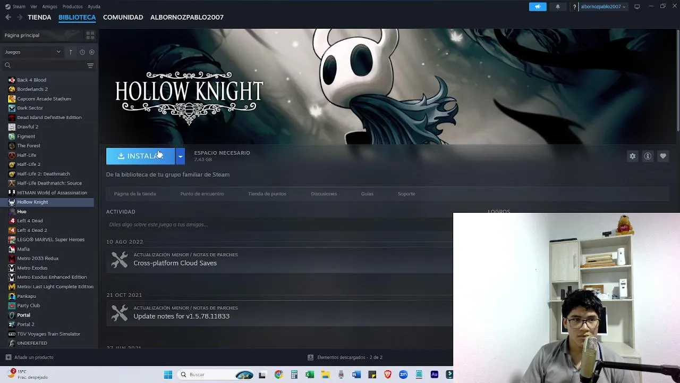Open the Ayuda menu
This screenshot has height=383, width=680.
[94, 6]
